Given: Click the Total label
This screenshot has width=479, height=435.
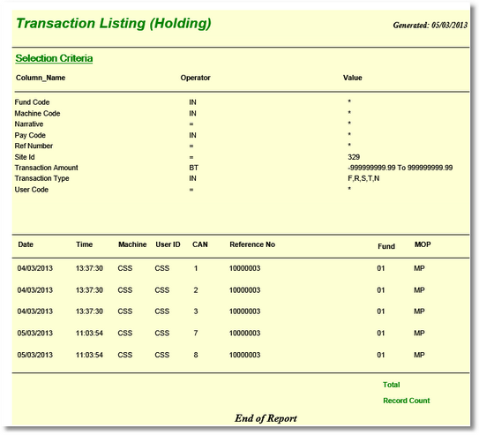Looking at the screenshot, I should point(392,385).
